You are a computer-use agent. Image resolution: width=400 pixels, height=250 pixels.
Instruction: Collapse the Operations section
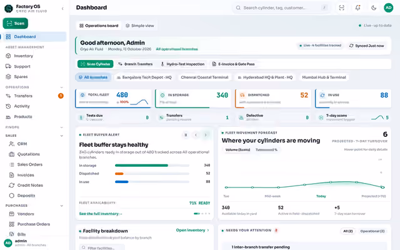(61, 87)
